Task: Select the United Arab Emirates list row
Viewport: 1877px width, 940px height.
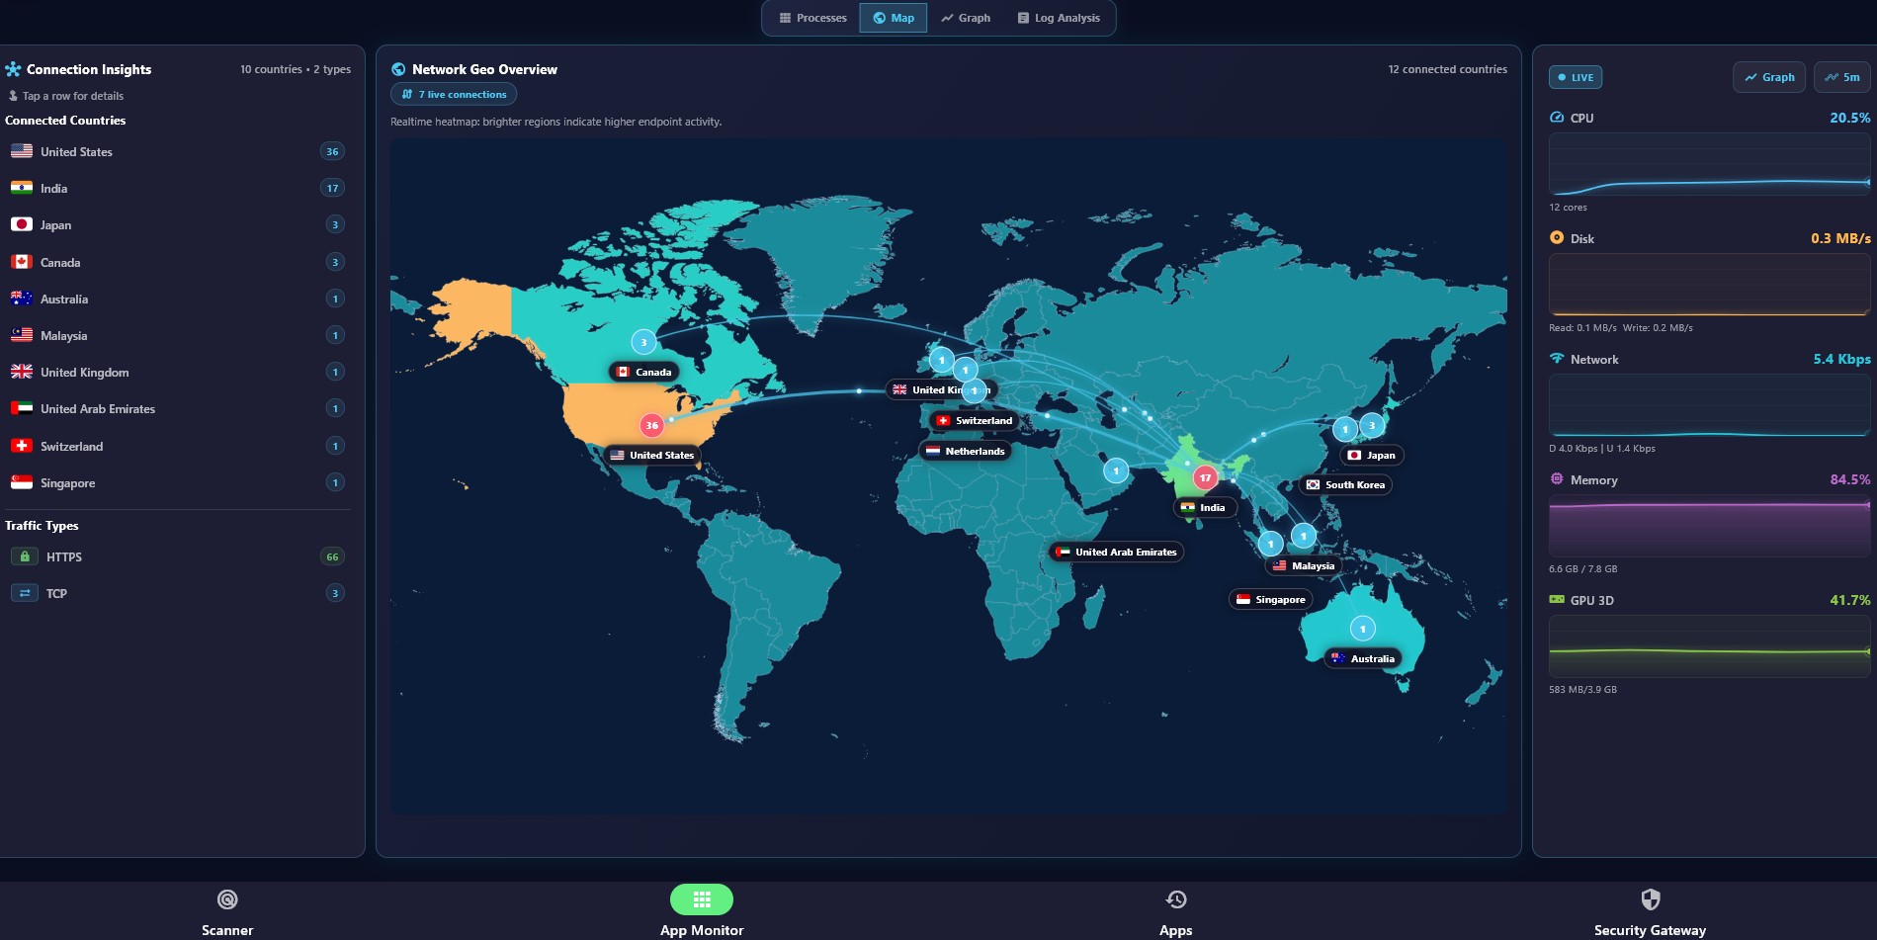Action: coord(178,408)
